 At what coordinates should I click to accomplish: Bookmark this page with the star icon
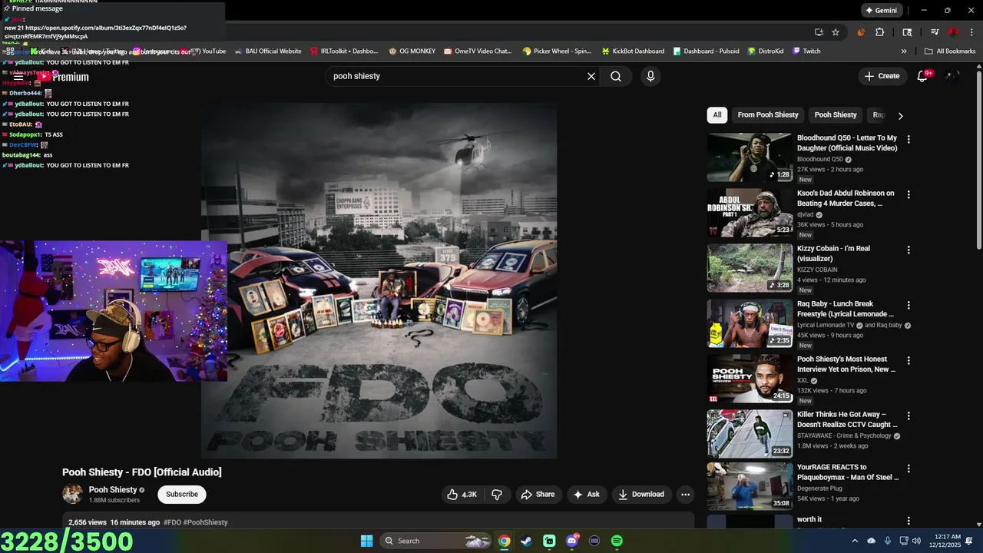coord(836,32)
